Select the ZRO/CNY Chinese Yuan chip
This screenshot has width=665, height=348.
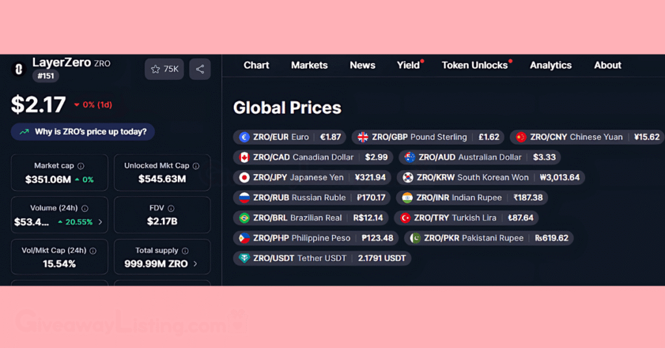tap(587, 137)
